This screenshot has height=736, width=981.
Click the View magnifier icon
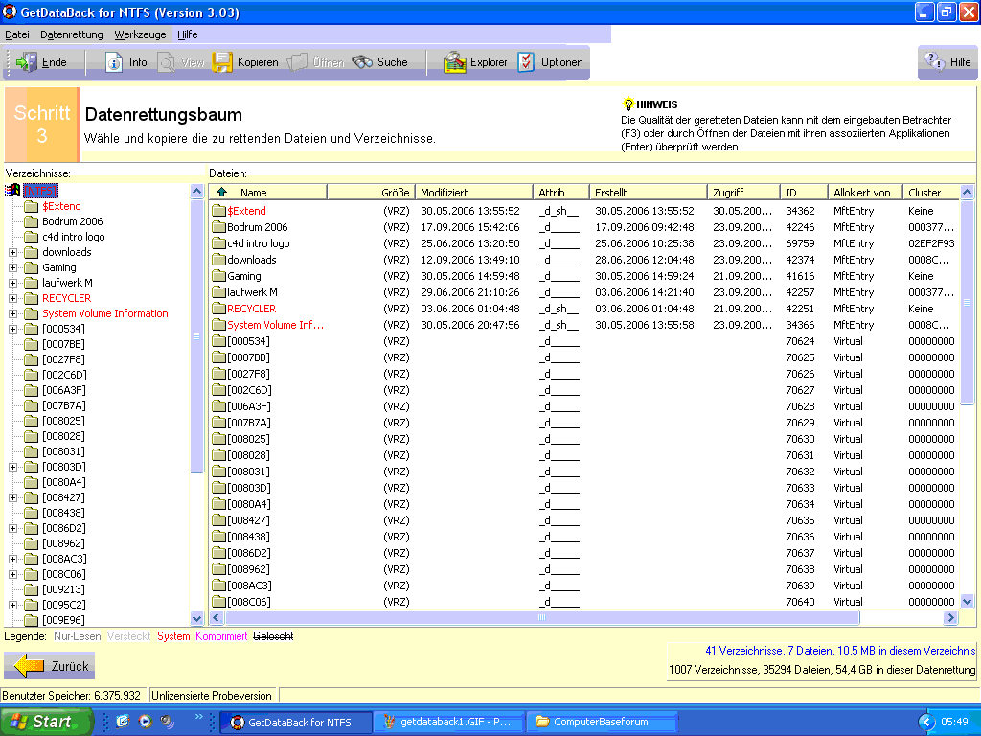click(167, 62)
